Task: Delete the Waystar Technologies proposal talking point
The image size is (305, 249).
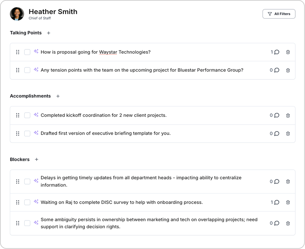Action: click(288, 52)
